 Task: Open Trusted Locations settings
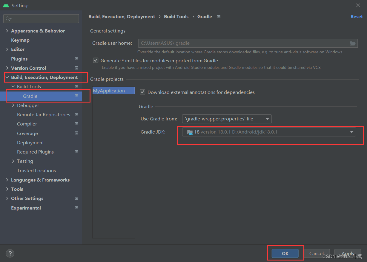pos(36,170)
